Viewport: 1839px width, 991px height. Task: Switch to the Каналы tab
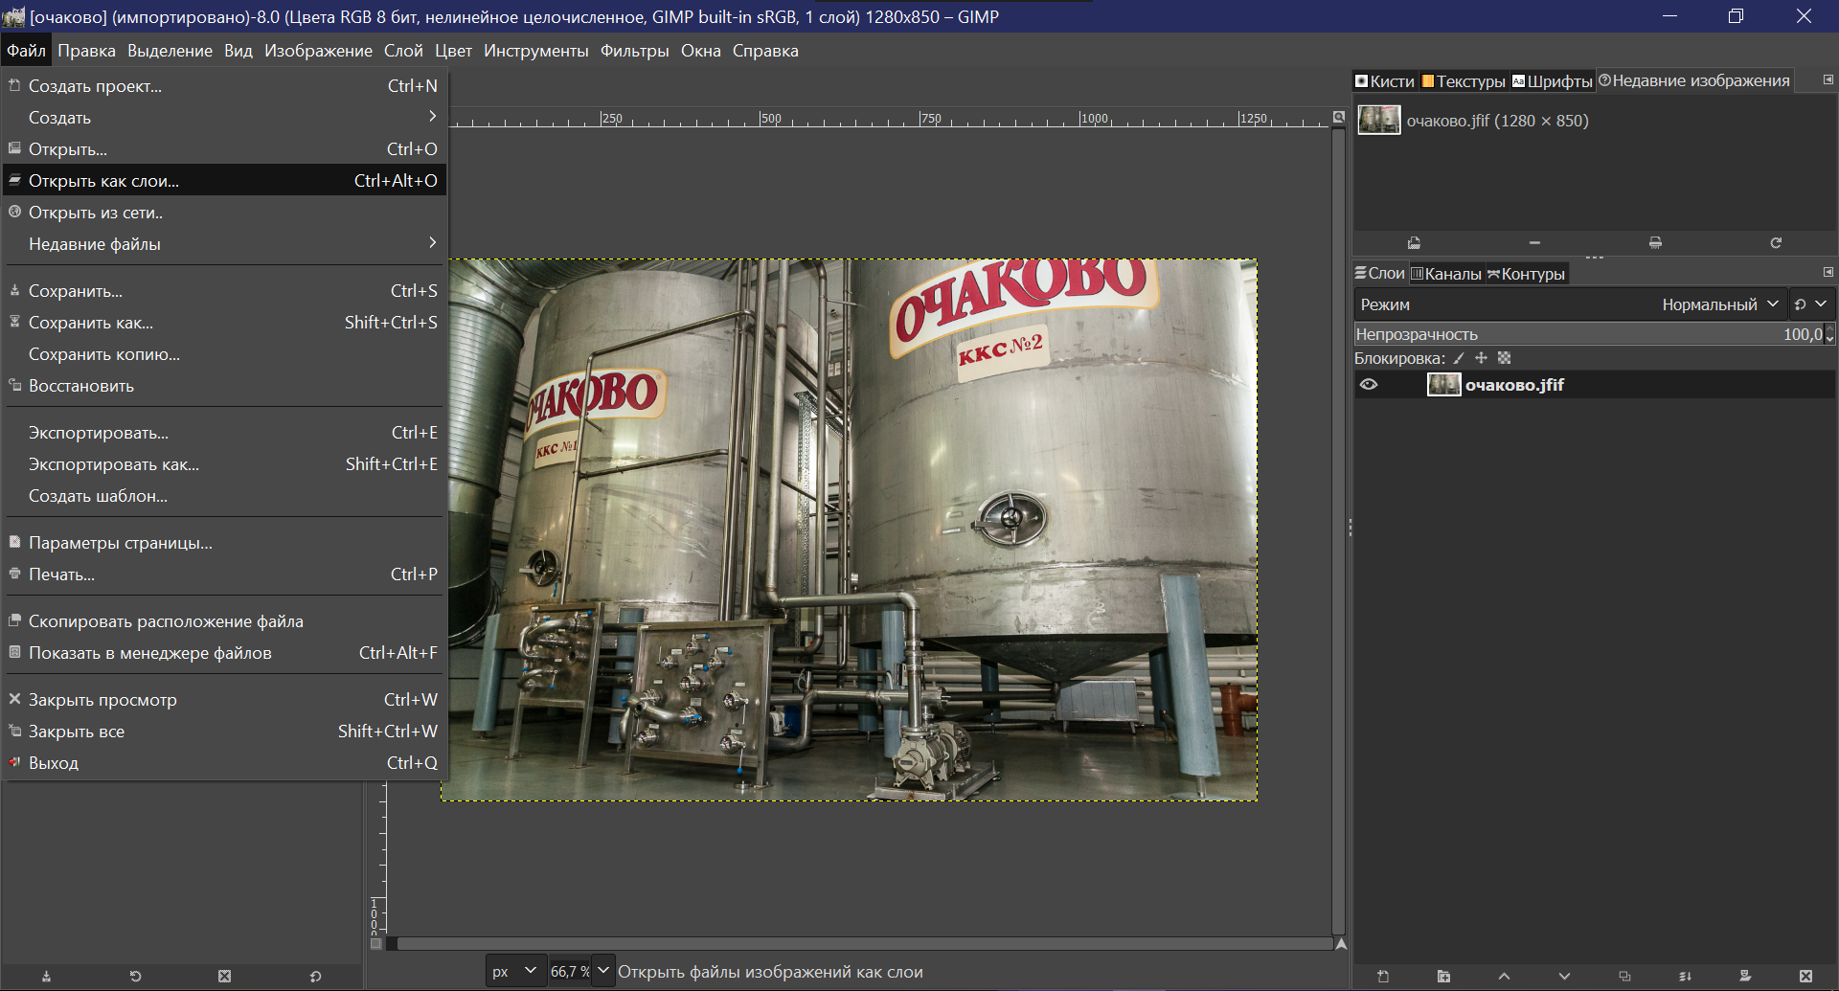[1446, 274]
